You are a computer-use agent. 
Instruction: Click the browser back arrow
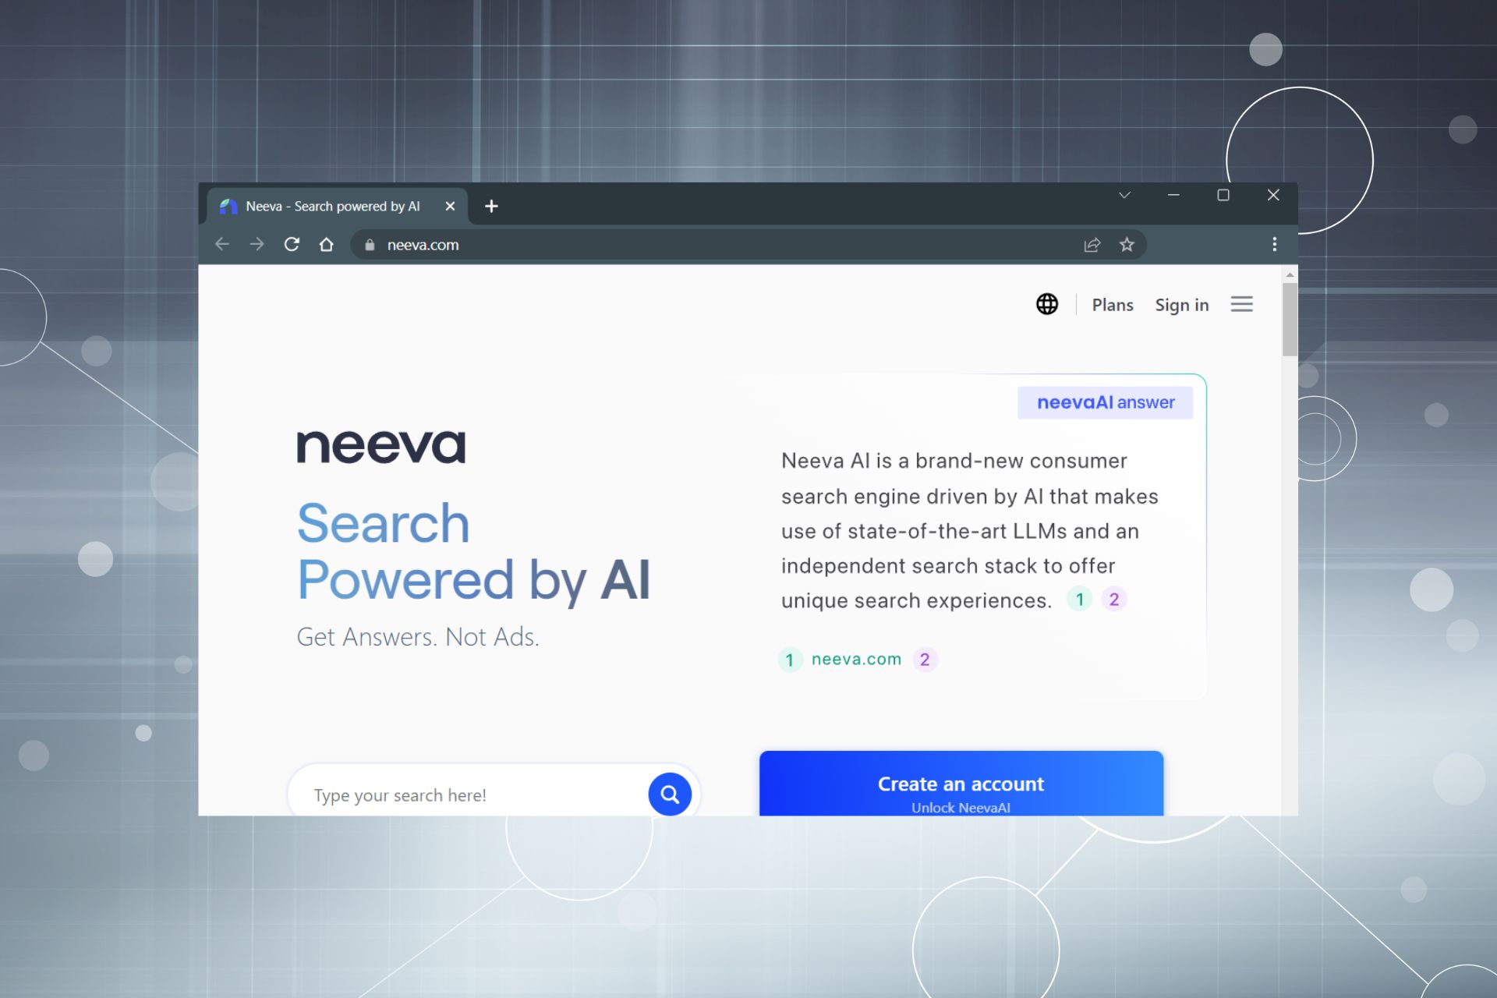point(222,244)
